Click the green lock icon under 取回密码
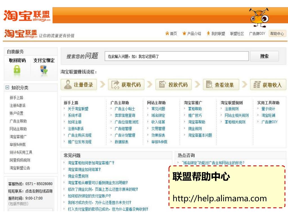 click(x=17, y=70)
